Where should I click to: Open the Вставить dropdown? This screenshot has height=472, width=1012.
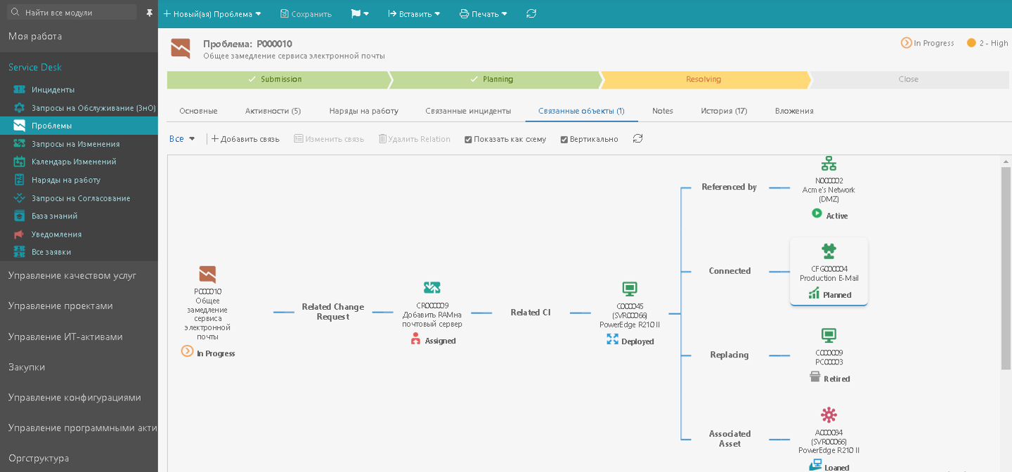coord(415,13)
